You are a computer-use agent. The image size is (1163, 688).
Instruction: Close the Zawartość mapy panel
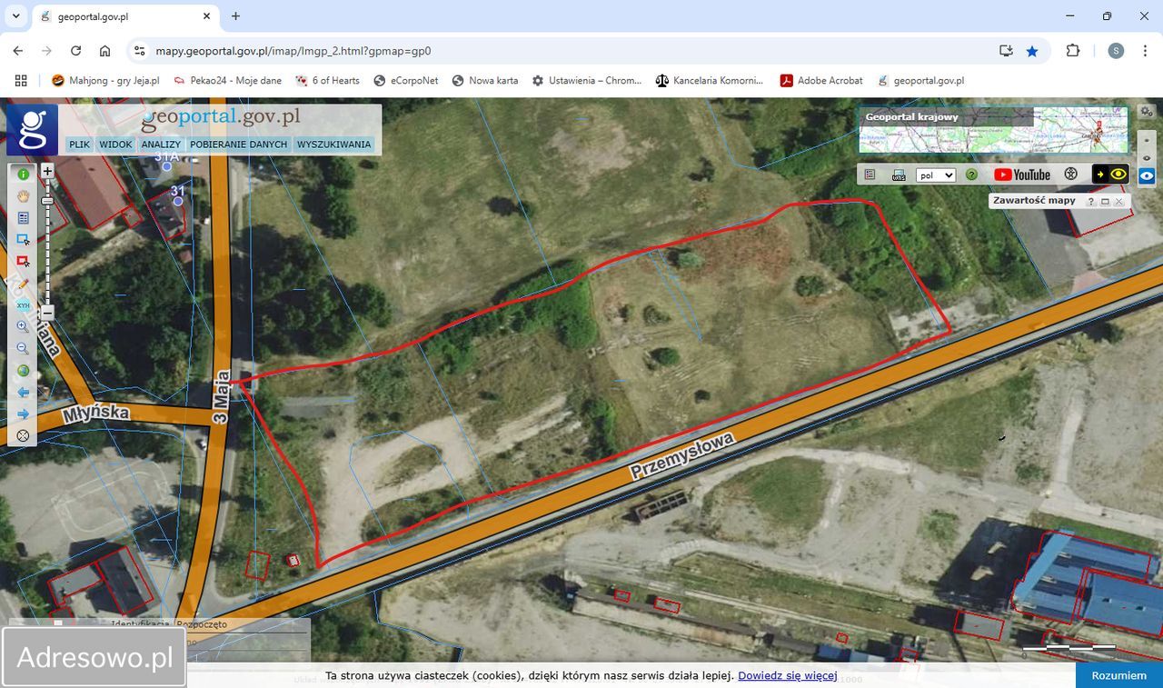click(x=1118, y=202)
